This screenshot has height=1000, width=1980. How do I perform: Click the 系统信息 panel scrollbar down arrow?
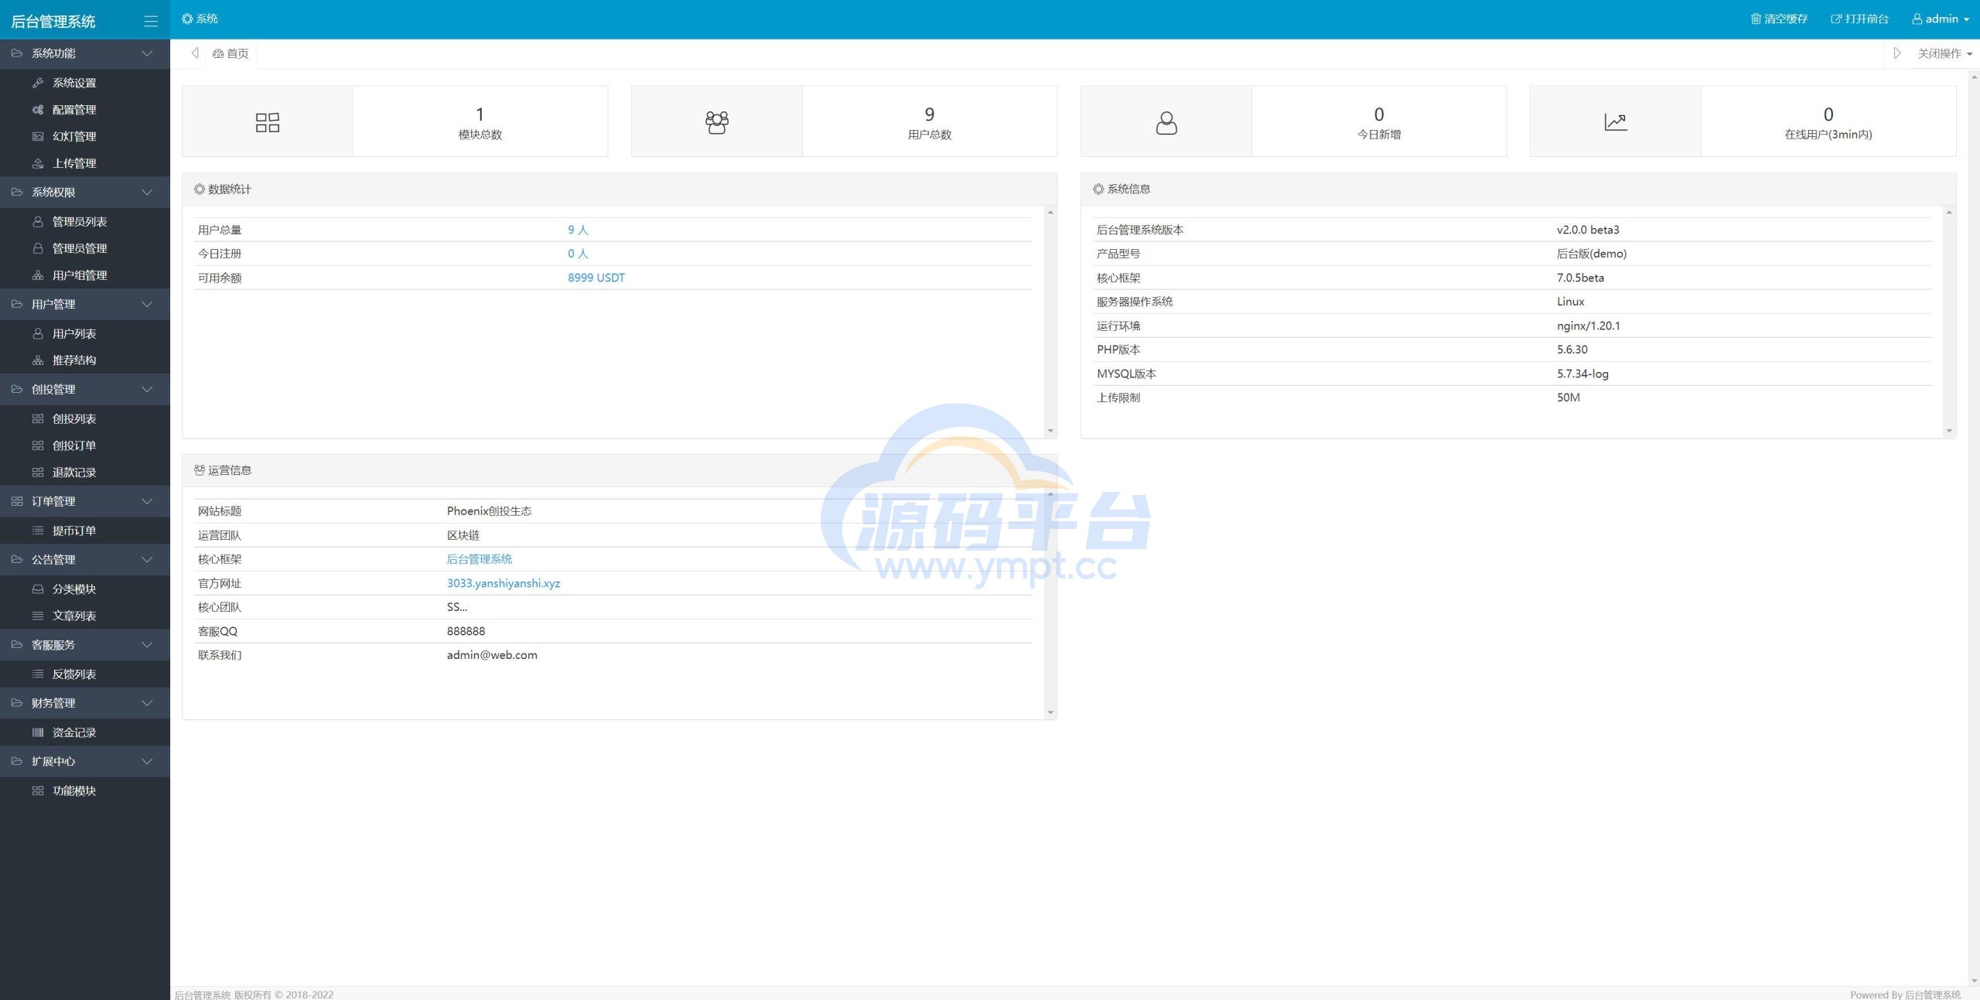[1949, 431]
